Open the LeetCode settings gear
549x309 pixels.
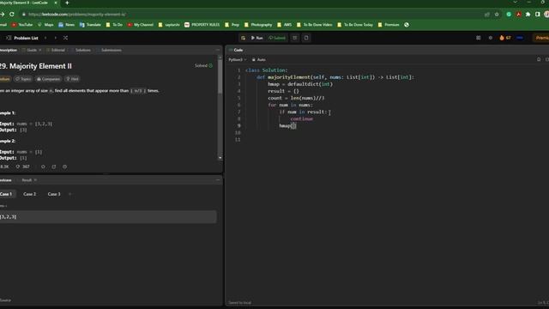(x=490, y=38)
